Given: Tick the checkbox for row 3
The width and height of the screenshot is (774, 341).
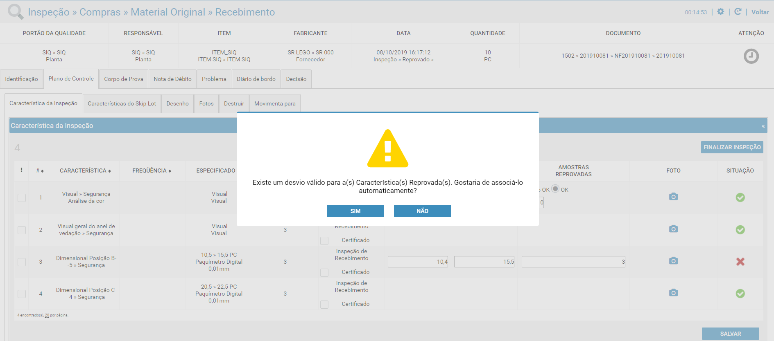Looking at the screenshot, I should pyautogui.click(x=22, y=262).
